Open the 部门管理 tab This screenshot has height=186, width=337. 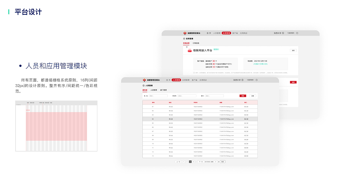(163, 90)
